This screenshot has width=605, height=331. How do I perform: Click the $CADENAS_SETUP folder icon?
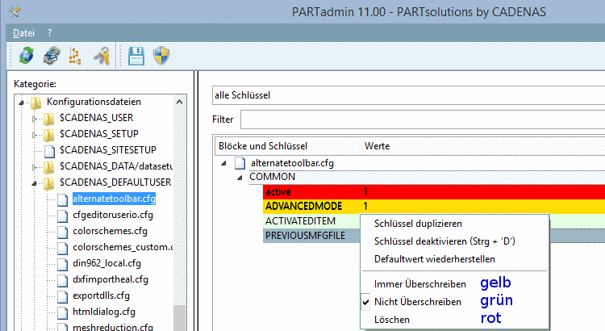coord(49,135)
